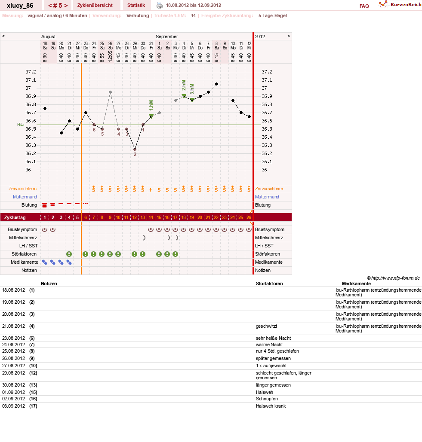This screenshot has height=442, width=422.
Task: Go to previous cycle using the < arrow
Action: click(49, 5)
